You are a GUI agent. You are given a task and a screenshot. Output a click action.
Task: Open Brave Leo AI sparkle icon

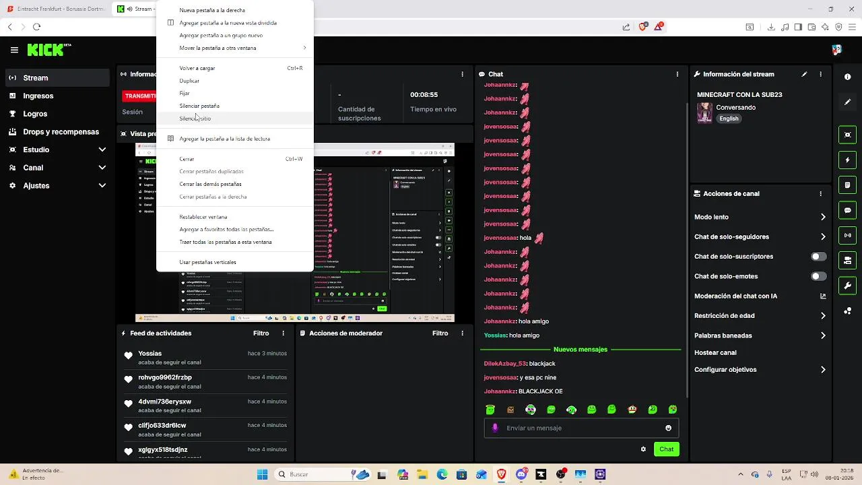825,27
